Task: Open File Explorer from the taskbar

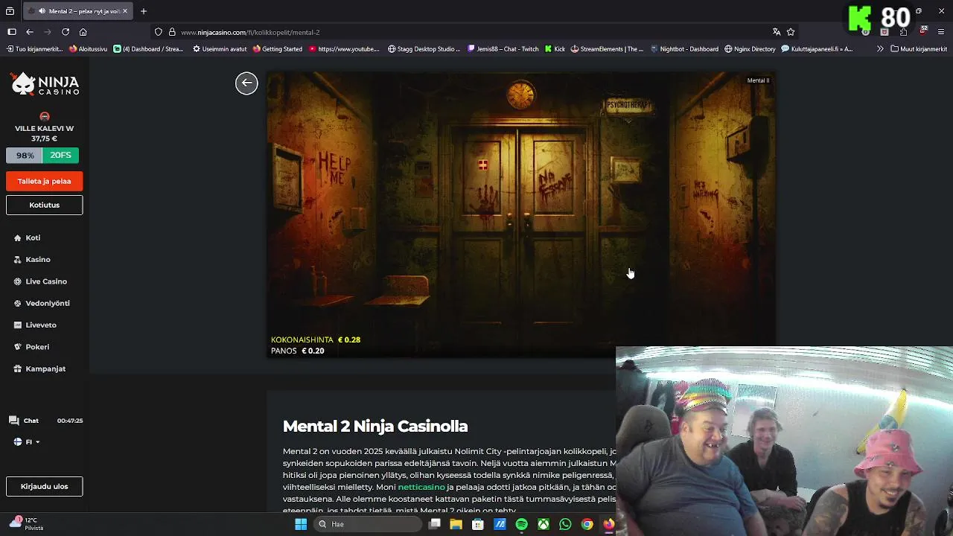Action: (x=456, y=524)
